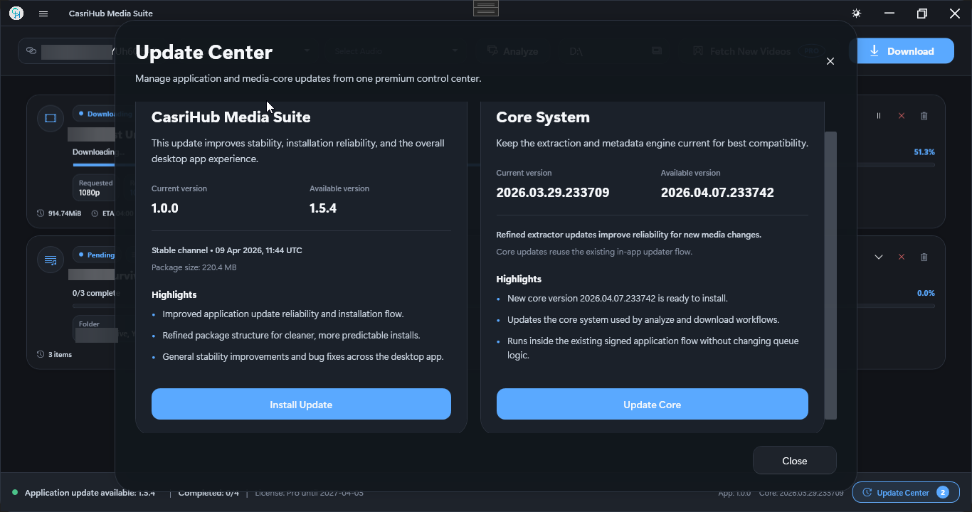Click the Update Center dialog scrollbar
Screen dimensions: 972x512
[x=830, y=275]
